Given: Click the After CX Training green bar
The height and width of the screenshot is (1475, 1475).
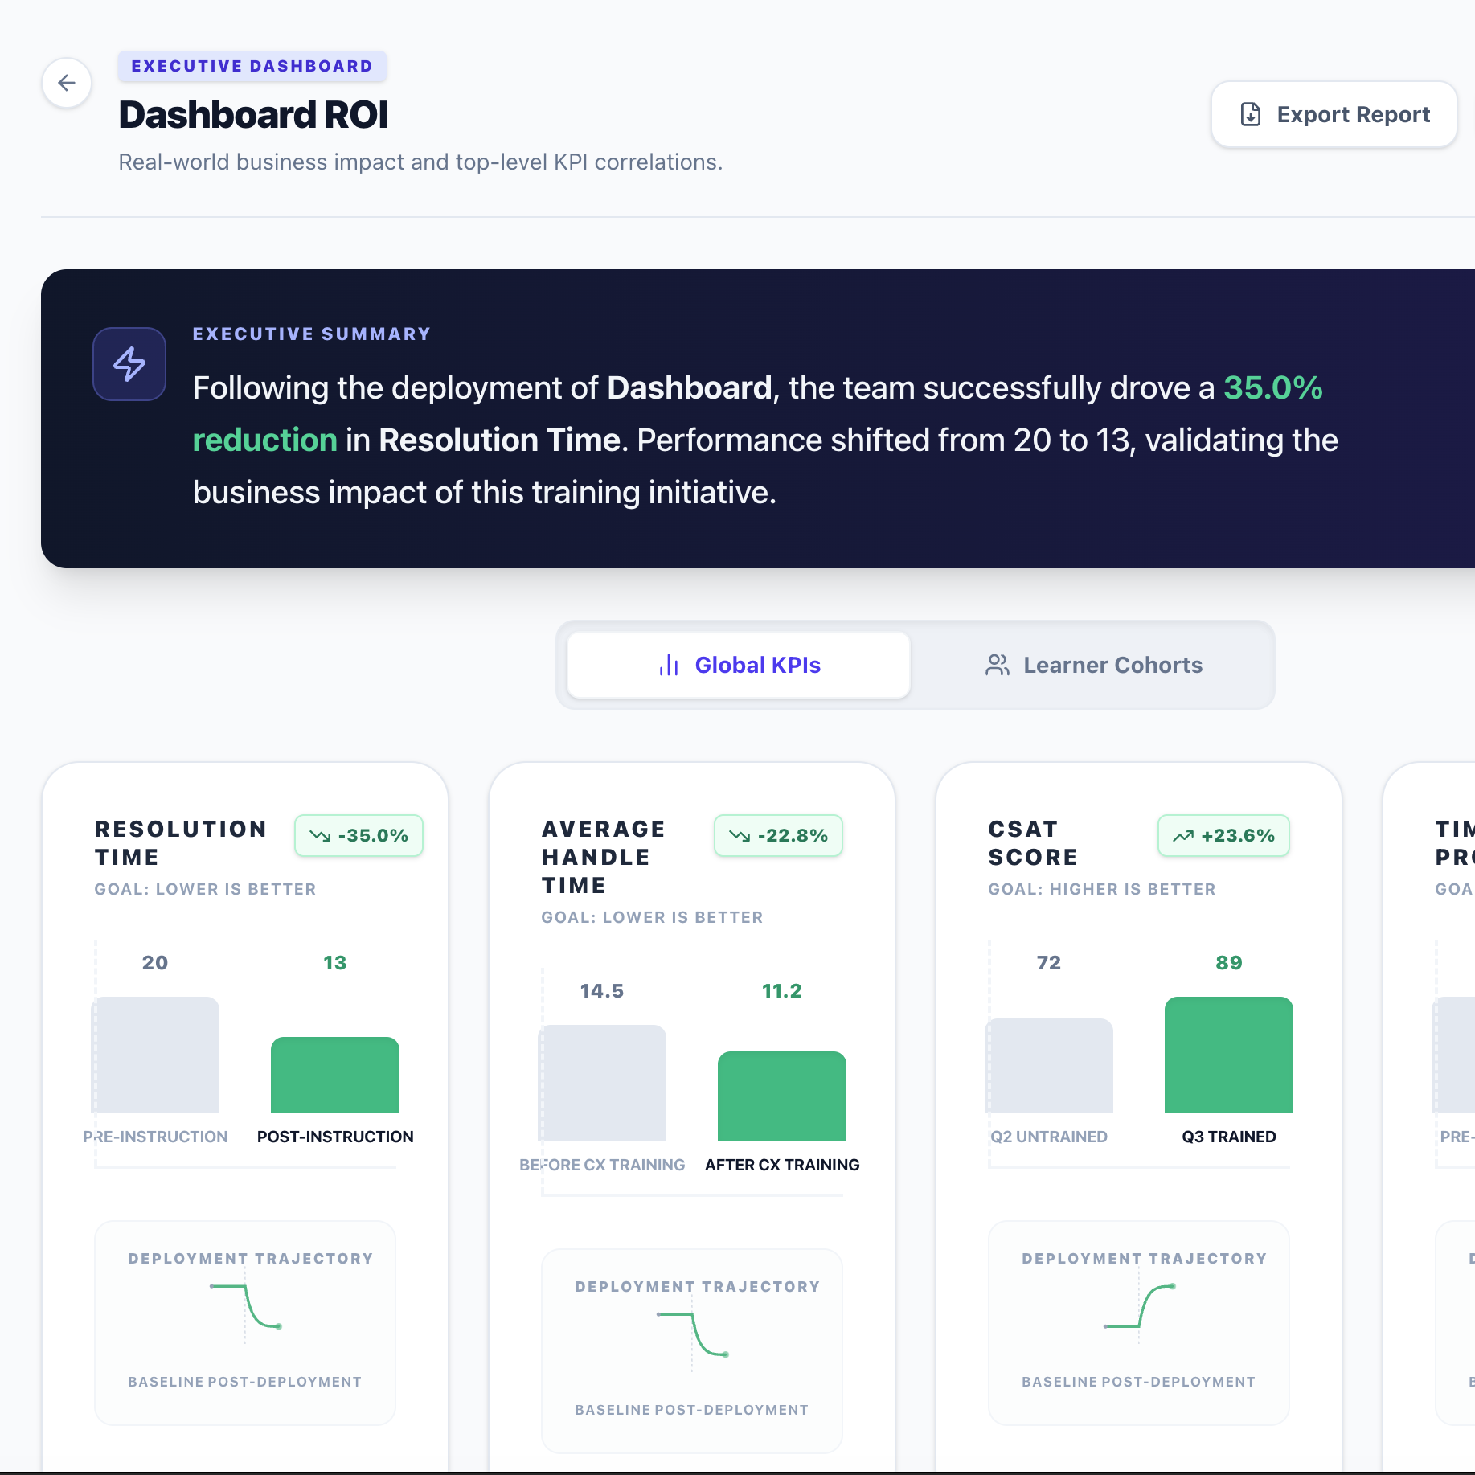Looking at the screenshot, I should pyautogui.click(x=782, y=1096).
